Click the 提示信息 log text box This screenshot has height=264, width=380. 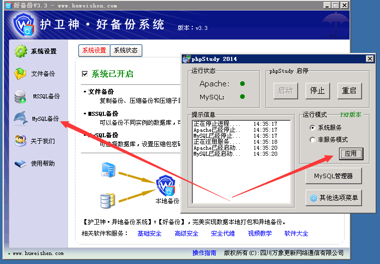[x=241, y=162]
